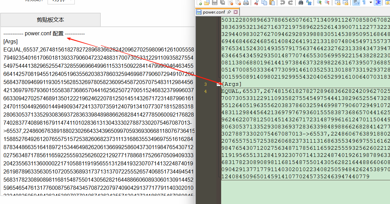Click the Close document toolbar icon

click(231, 2)
